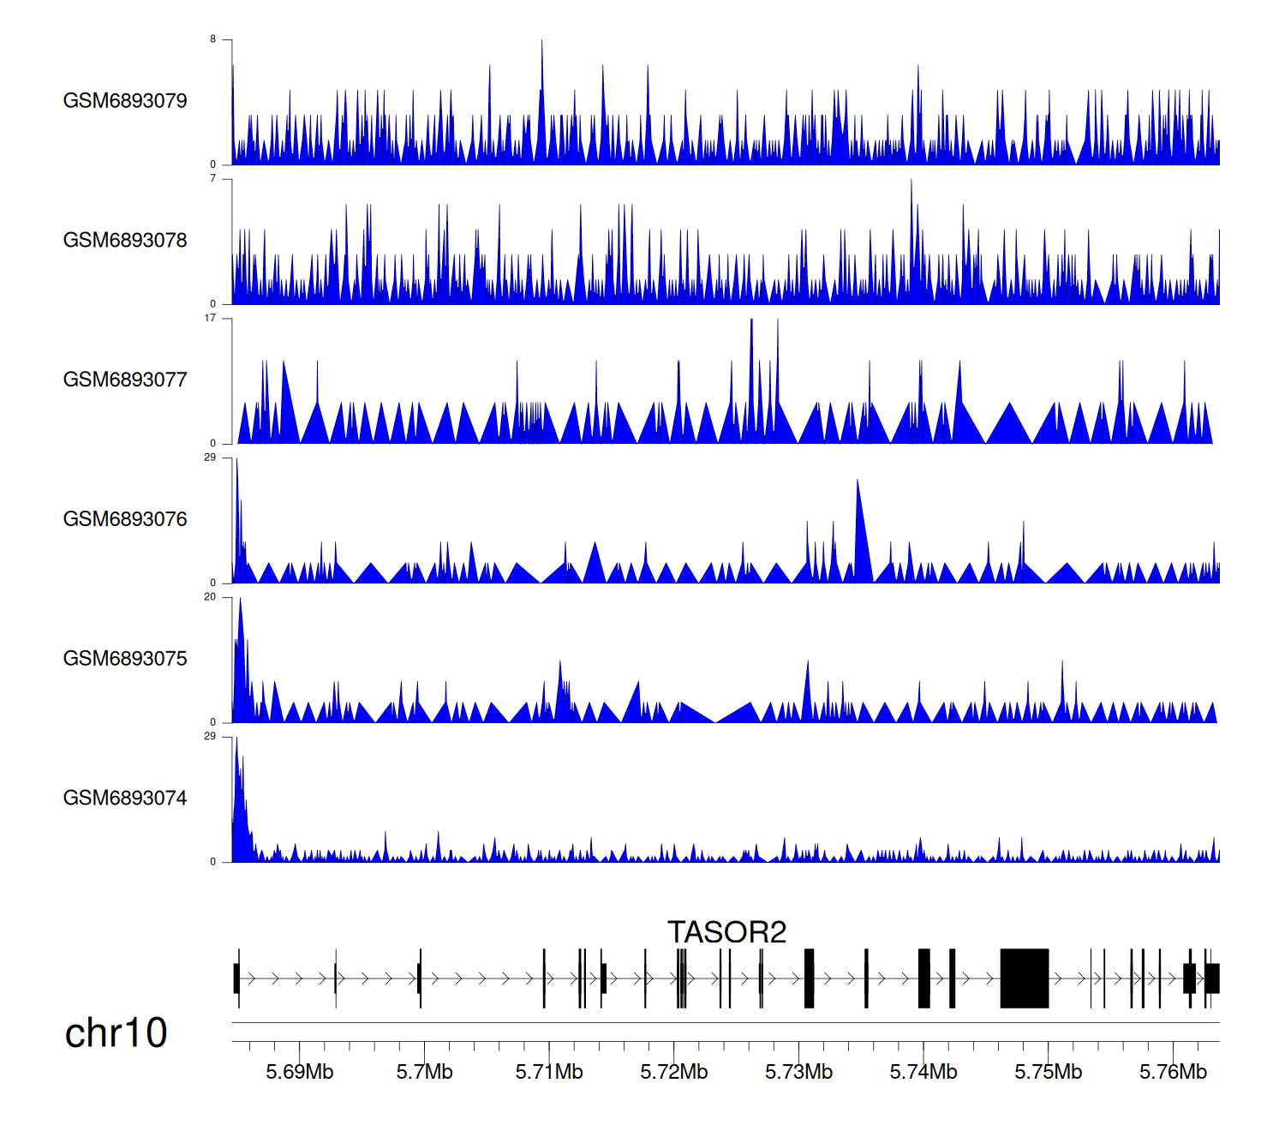Image resolution: width=1285 pixels, height=1131 pixels.
Task: Click the chr10 chromosome label
Action: pyautogui.click(x=116, y=1033)
